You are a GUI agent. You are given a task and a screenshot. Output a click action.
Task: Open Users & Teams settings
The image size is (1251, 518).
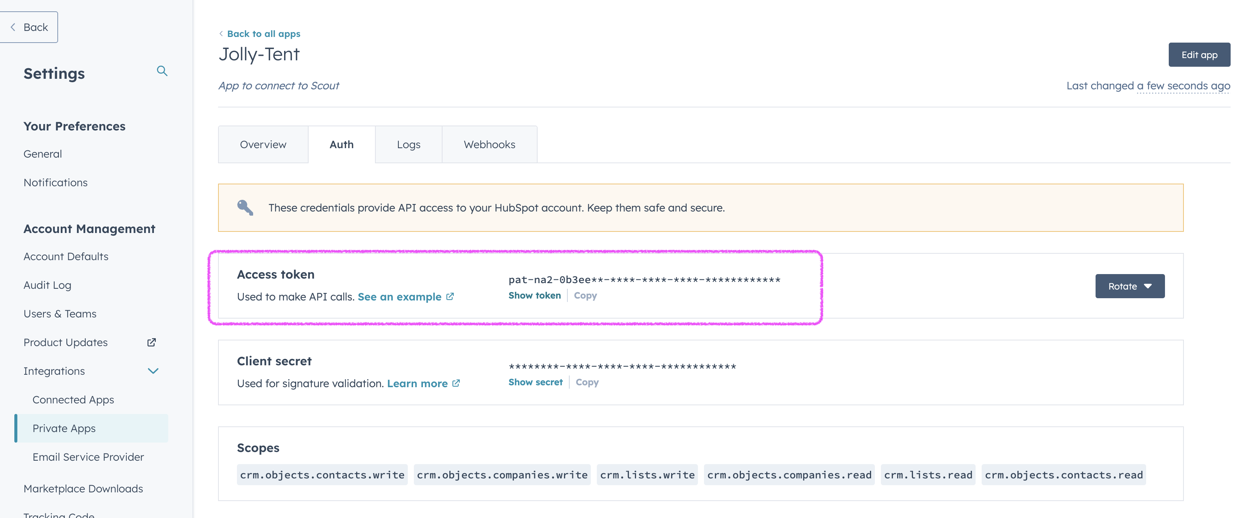pos(60,314)
